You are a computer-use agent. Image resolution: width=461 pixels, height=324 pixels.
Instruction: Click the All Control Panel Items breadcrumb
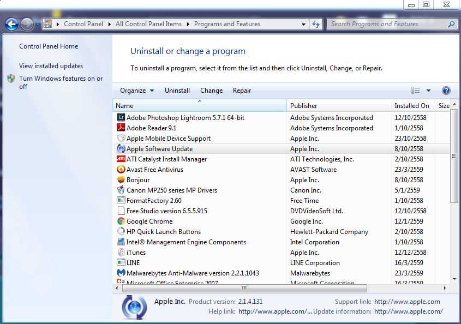(x=148, y=24)
